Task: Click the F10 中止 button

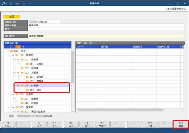Action: 150,124
